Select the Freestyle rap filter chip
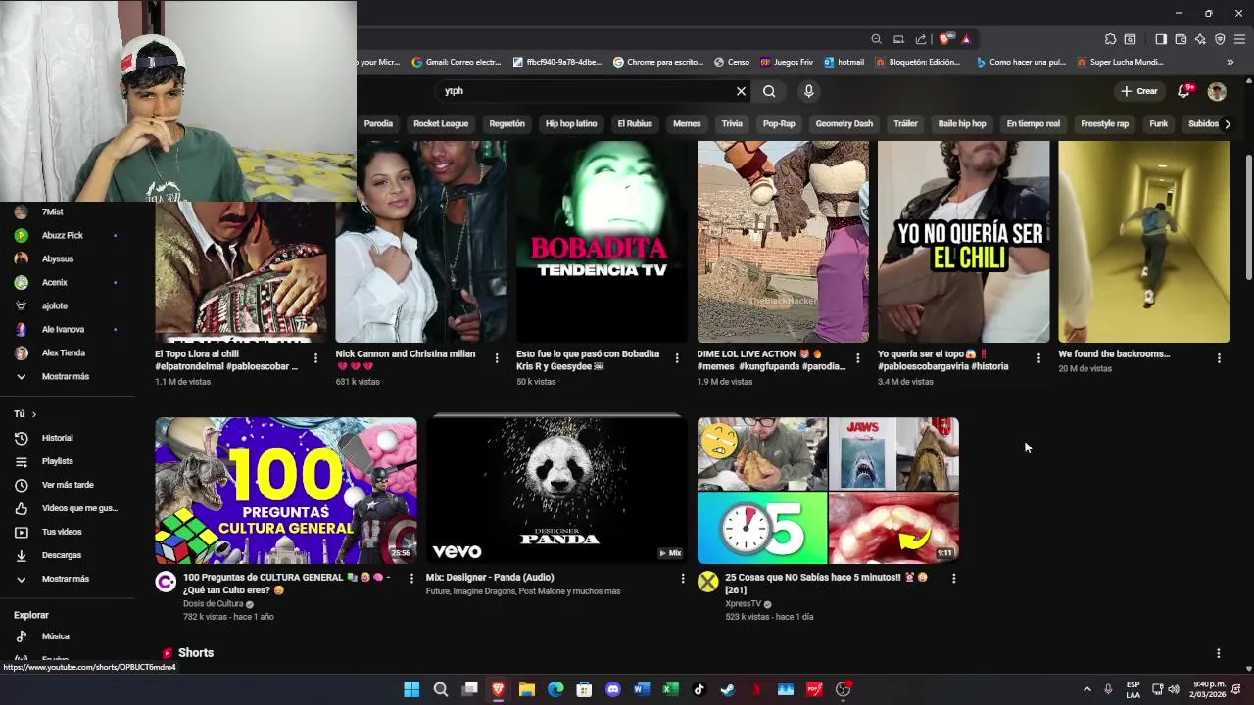 click(x=1104, y=124)
